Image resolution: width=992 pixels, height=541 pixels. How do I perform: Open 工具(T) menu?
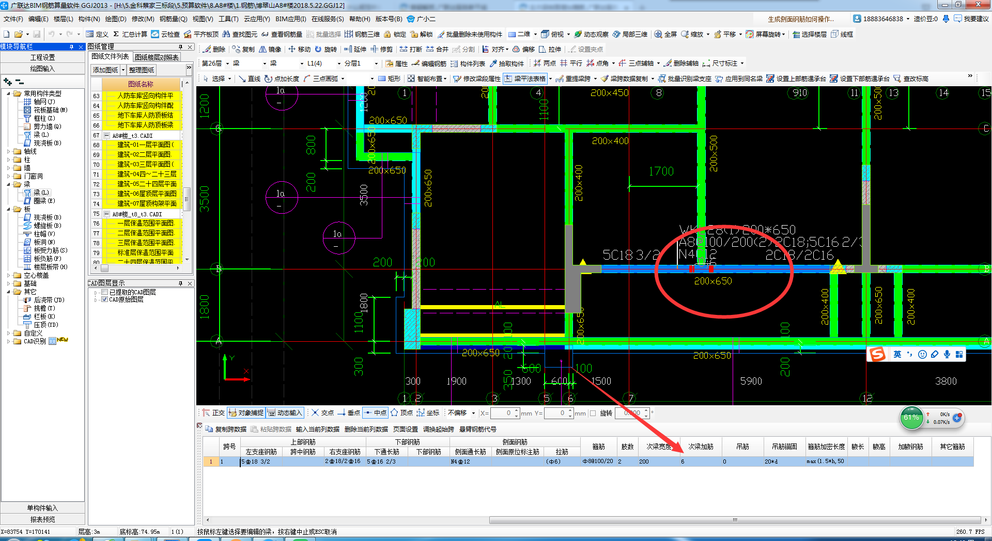228,19
